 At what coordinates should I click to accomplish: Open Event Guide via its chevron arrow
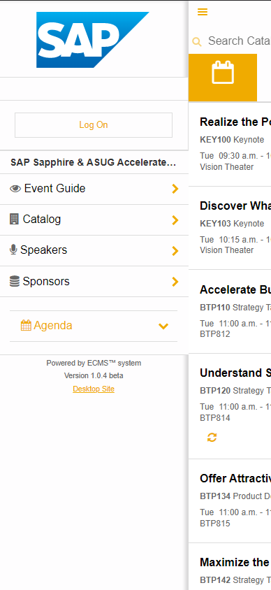[x=175, y=189]
